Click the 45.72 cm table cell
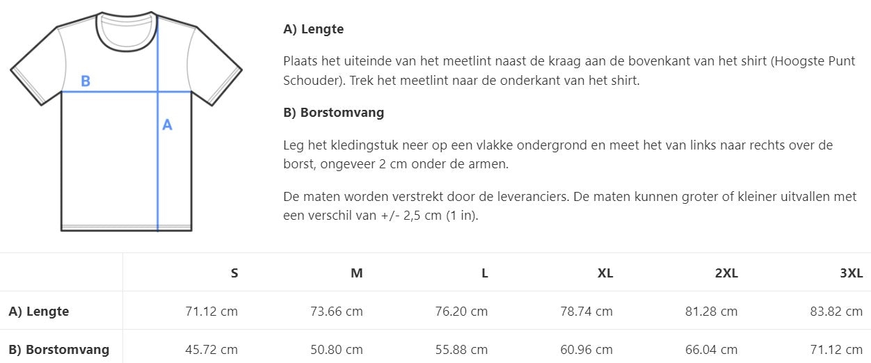The height and width of the screenshot is (363, 871). click(x=211, y=349)
